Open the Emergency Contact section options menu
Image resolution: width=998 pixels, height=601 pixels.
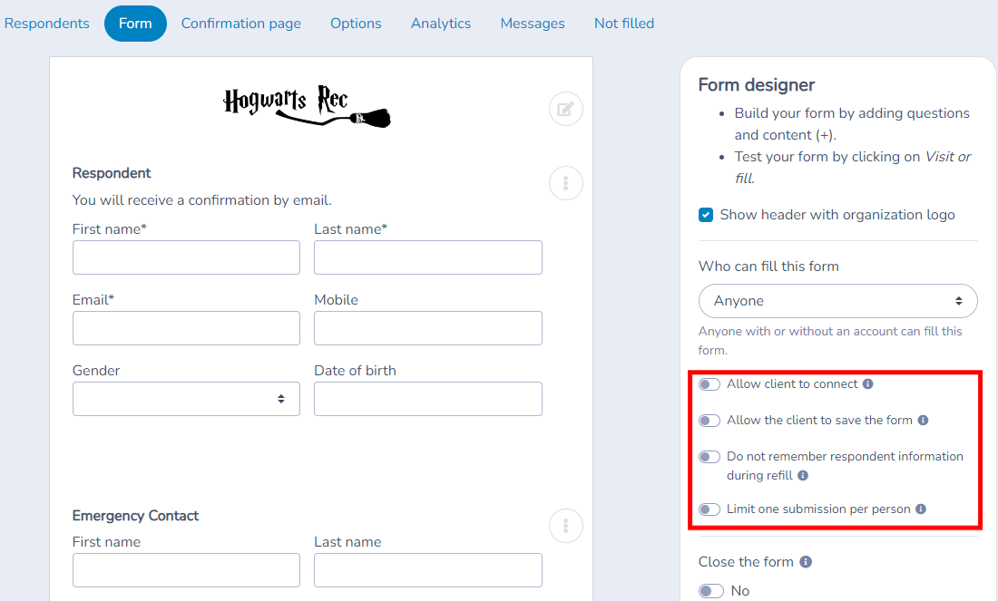(x=566, y=526)
